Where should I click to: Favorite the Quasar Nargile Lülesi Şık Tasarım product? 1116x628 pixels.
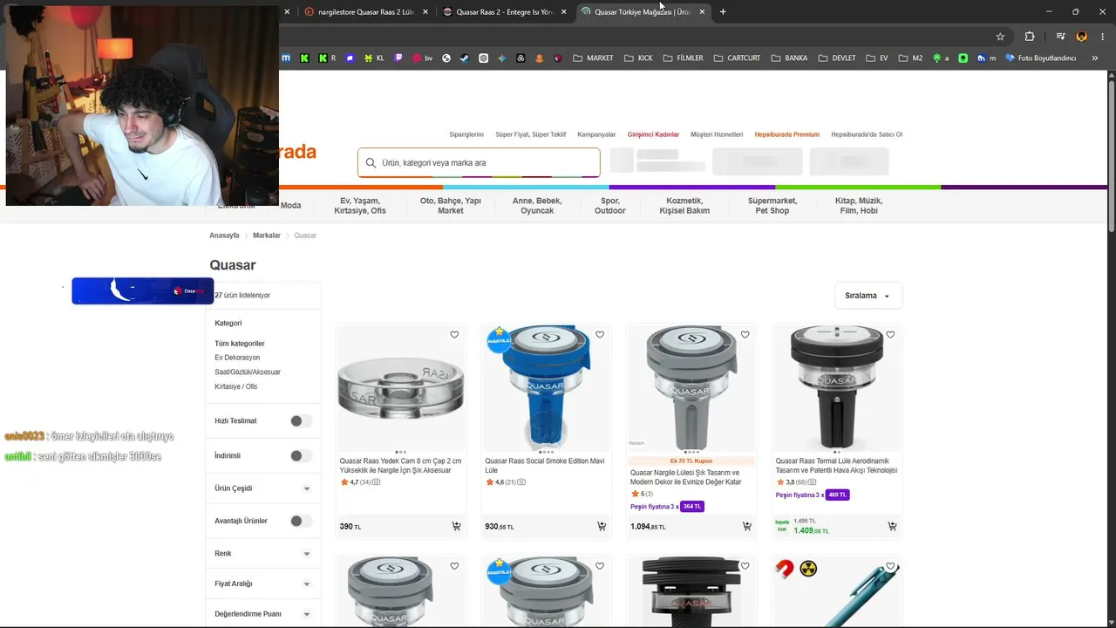coord(745,335)
